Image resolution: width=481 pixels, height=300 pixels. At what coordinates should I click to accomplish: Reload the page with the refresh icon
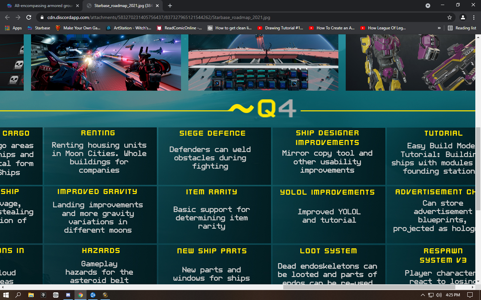pos(29,17)
